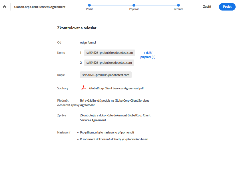237x187 pixels.
Task: Click recipient sdl54826+probulk1@adobetest.com
Action: (x=110, y=53)
